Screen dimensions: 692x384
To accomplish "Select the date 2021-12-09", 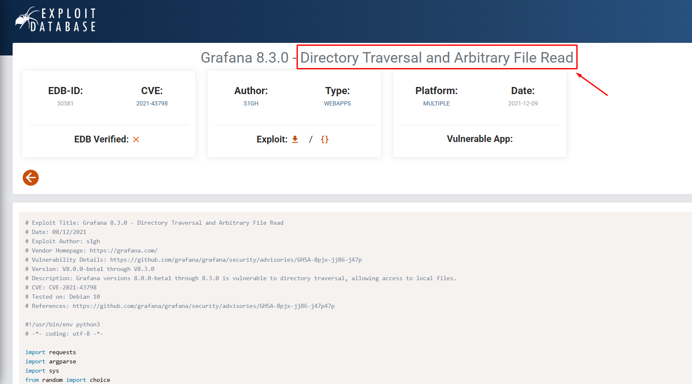I will pyautogui.click(x=523, y=103).
